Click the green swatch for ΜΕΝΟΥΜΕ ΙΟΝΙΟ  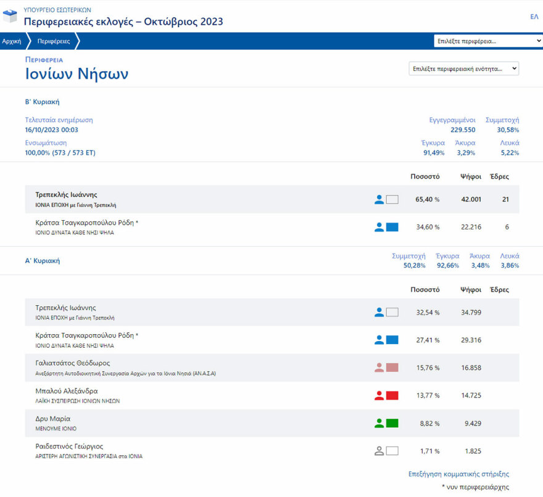click(x=392, y=423)
